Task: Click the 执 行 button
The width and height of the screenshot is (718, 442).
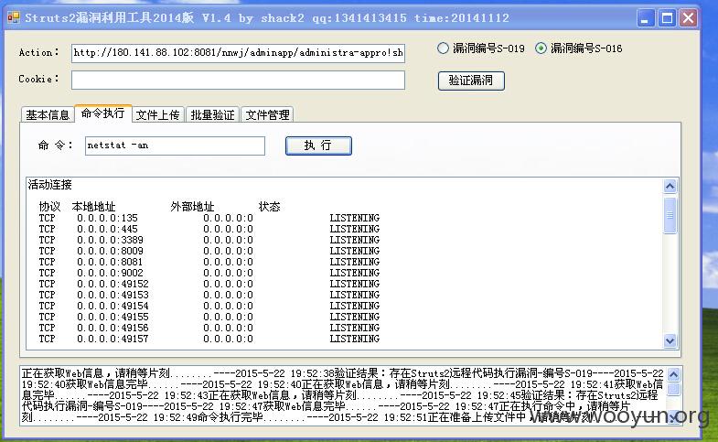Action: [318, 146]
